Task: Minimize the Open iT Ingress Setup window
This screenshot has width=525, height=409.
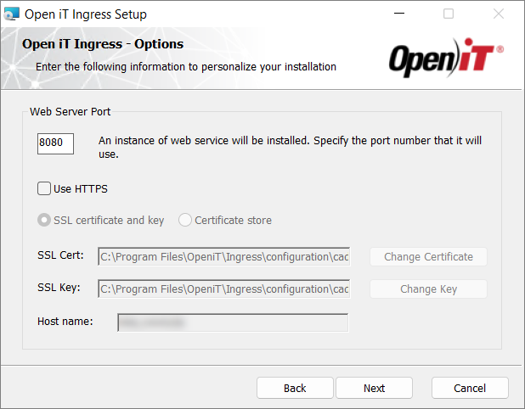Action: (x=399, y=14)
